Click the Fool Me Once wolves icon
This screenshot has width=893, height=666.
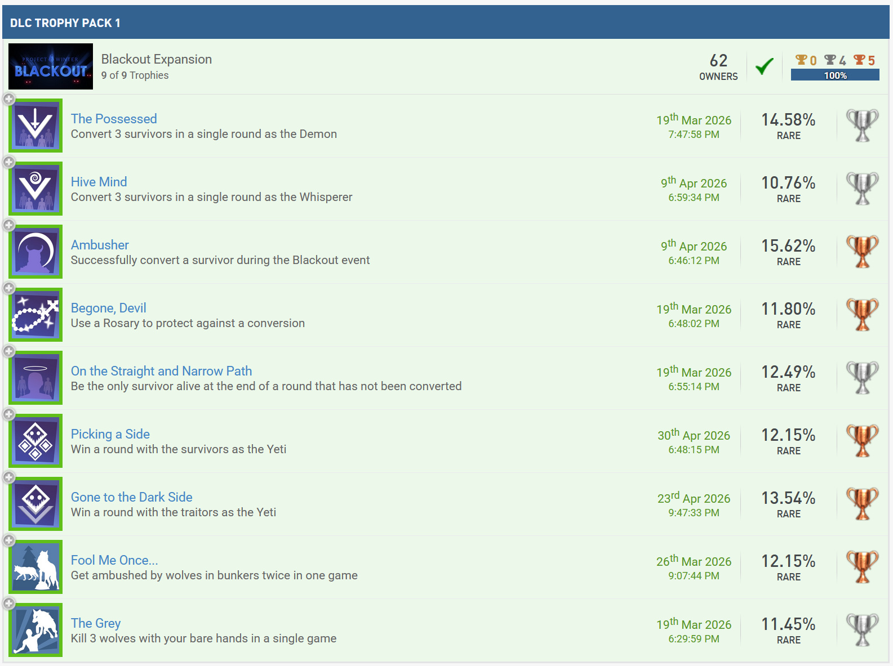tap(35, 567)
